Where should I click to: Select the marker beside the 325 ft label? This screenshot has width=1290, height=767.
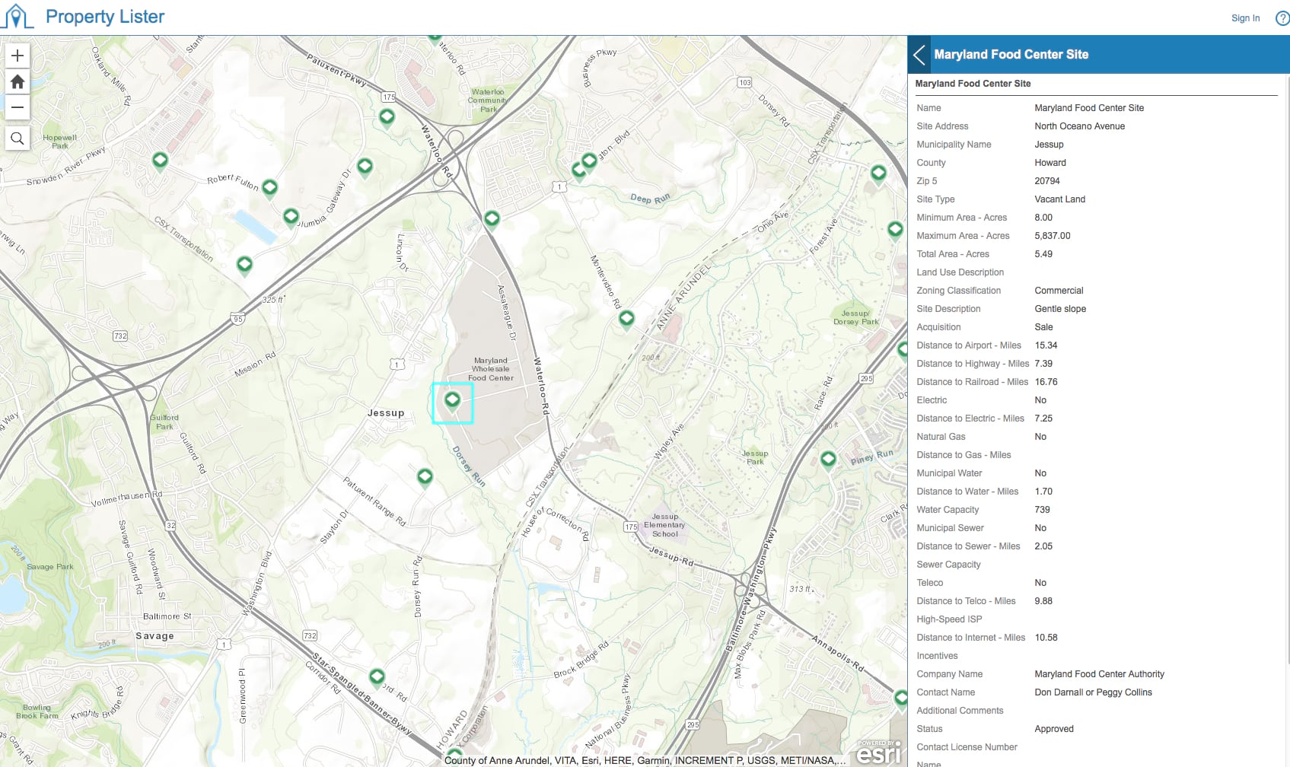tap(244, 265)
